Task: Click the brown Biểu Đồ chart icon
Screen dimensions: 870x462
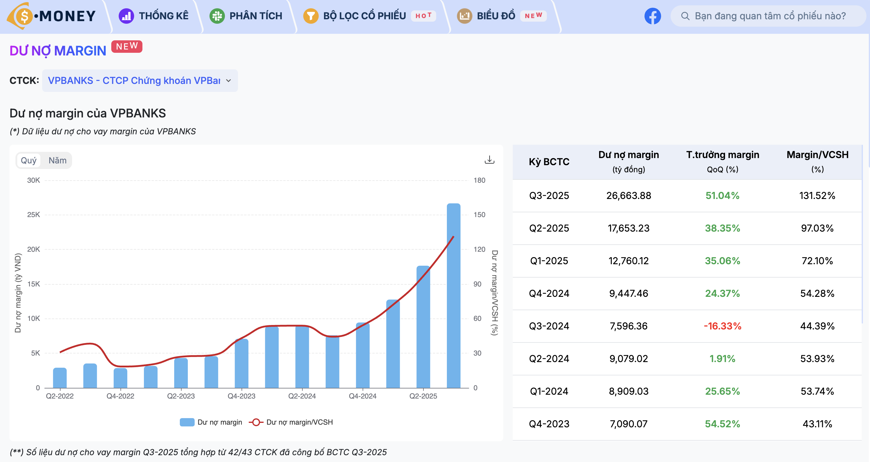Action: click(464, 16)
